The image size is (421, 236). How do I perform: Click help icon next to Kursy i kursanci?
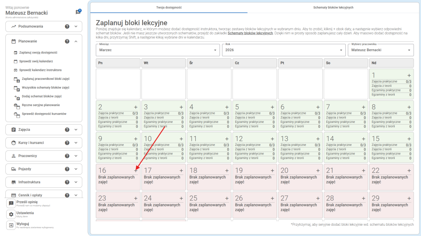coord(67,143)
